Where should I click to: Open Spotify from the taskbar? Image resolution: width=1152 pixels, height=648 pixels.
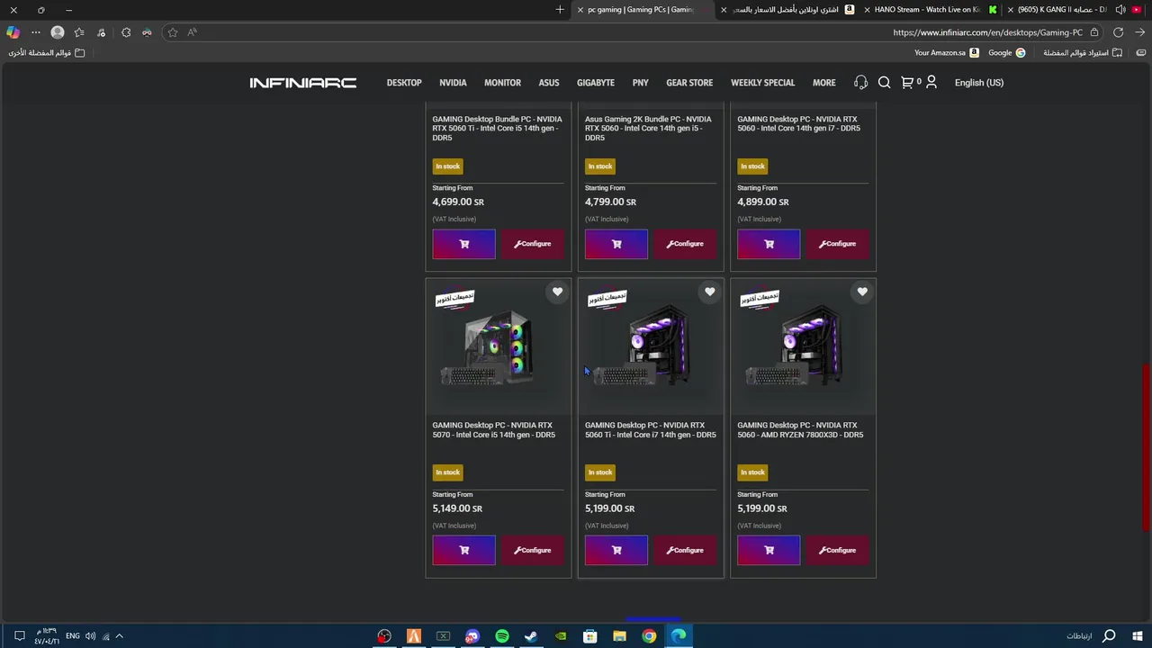point(502,636)
